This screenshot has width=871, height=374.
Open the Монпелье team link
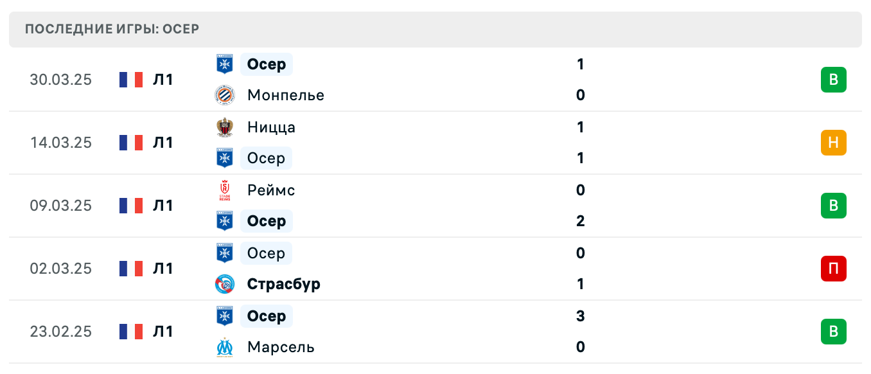tap(285, 95)
